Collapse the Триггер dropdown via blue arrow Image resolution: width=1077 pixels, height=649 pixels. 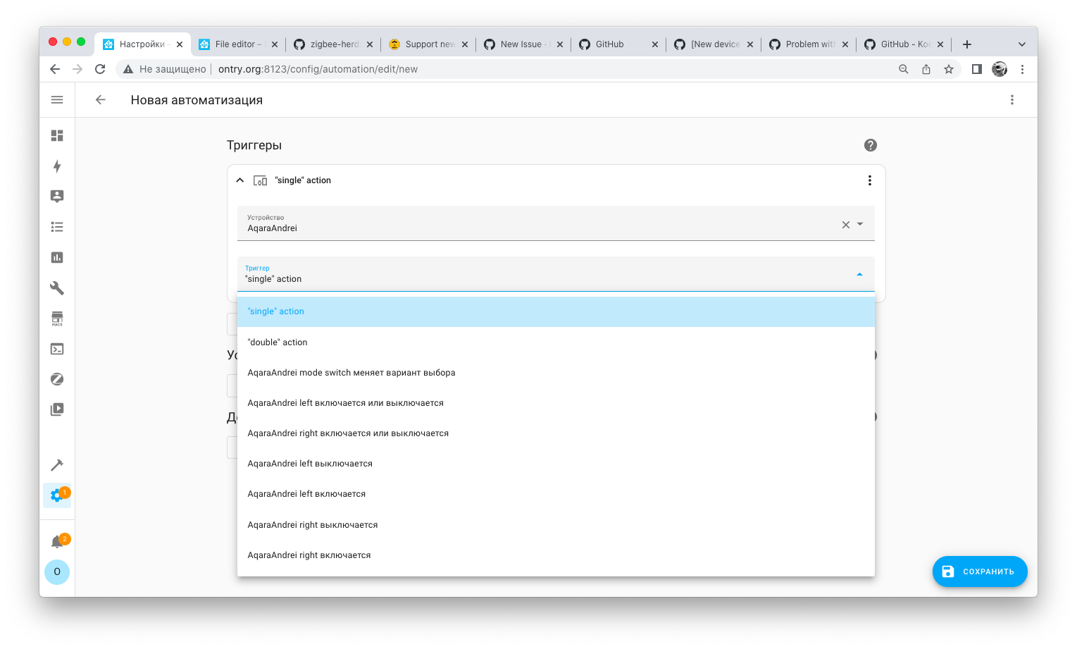(x=859, y=274)
